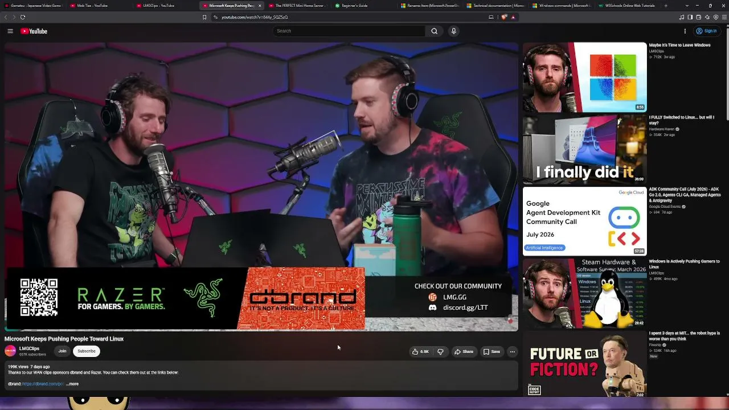Visit the Hardware Haven channel

pyautogui.click(x=662, y=129)
